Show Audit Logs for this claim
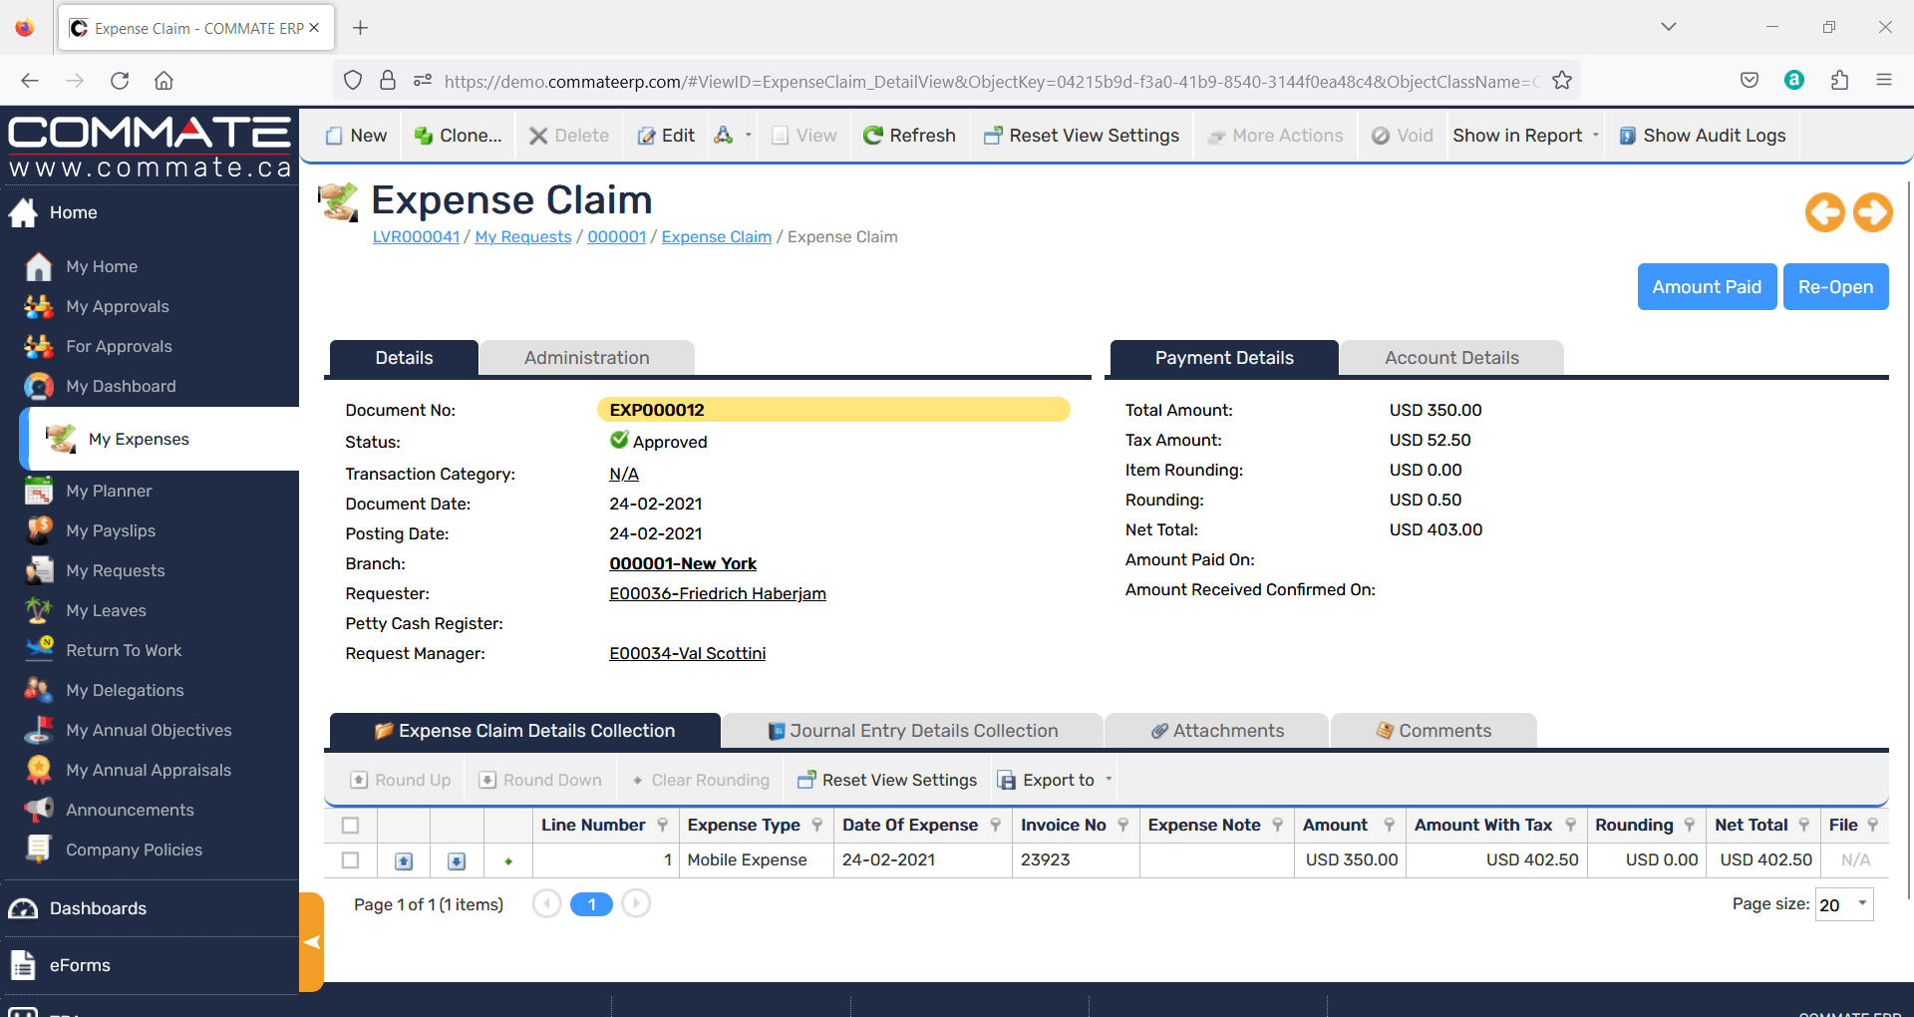This screenshot has height=1017, width=1914. point(1702,136)
